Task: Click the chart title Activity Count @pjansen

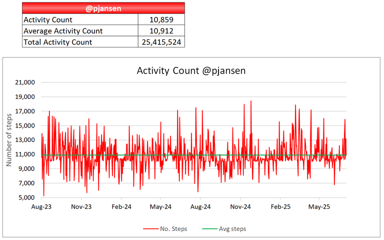Action: [x=191, y=71]
